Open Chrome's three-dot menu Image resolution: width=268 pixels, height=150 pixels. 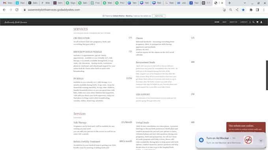pyautogui.click(x=264, y=10)
